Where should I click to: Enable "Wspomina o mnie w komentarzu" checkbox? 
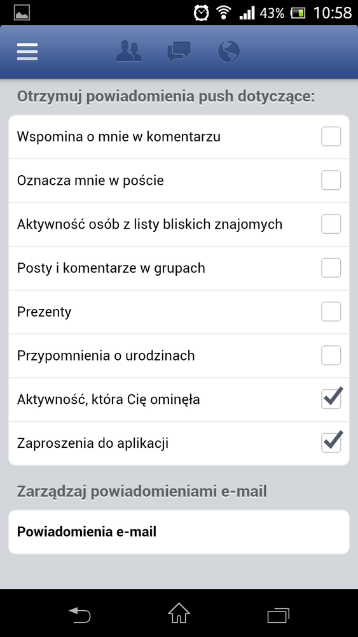point(331,136)
